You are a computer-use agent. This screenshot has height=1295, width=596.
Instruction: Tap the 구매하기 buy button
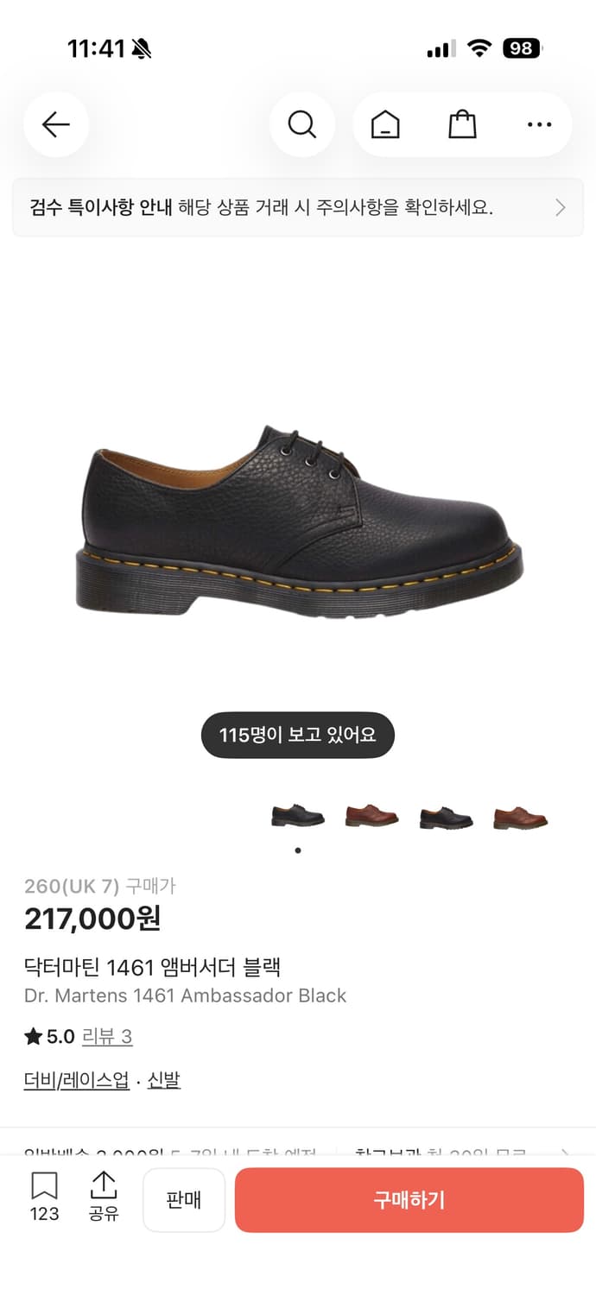(409, 1200)
